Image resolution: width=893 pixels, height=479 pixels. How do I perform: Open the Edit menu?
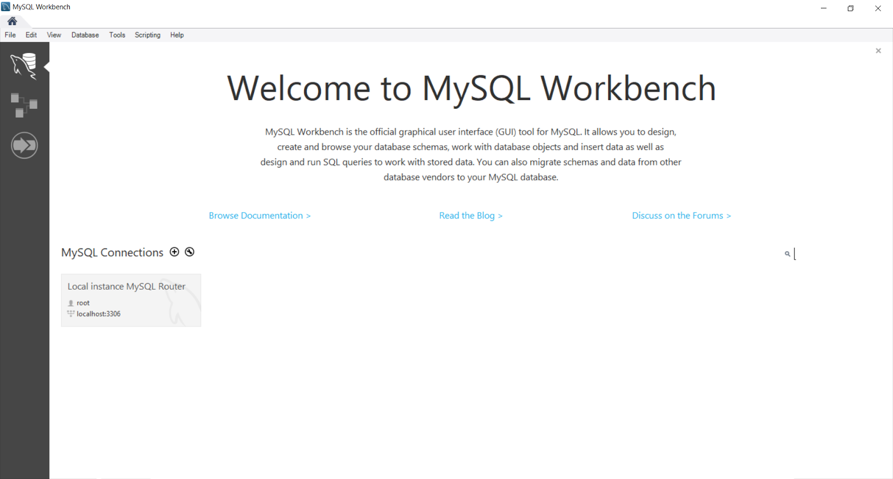tap(31, 35)
